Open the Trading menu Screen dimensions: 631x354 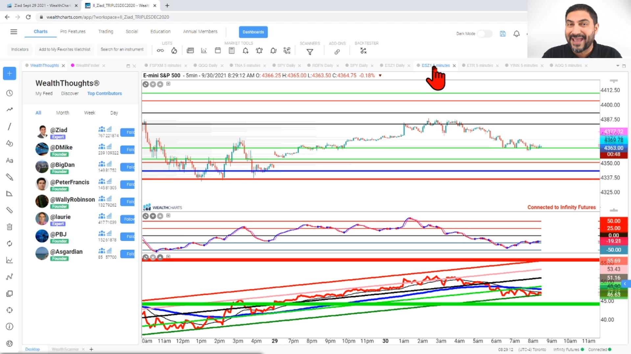[105, 31]
